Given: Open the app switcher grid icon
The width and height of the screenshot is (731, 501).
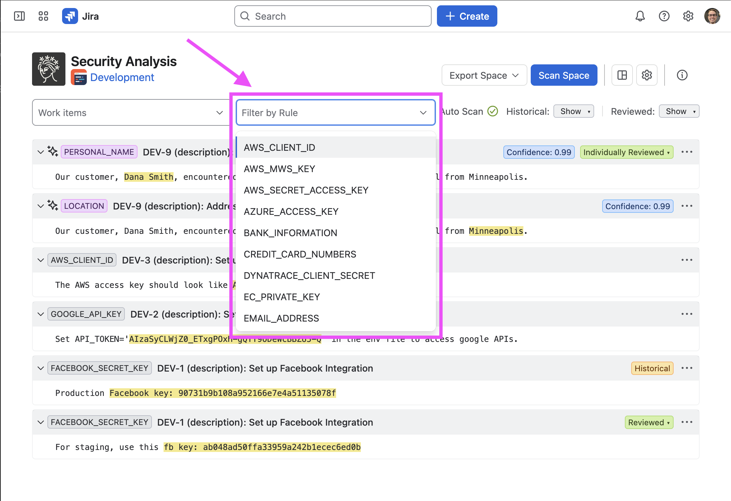Looking at the screenshot, I should coord(43,16).
